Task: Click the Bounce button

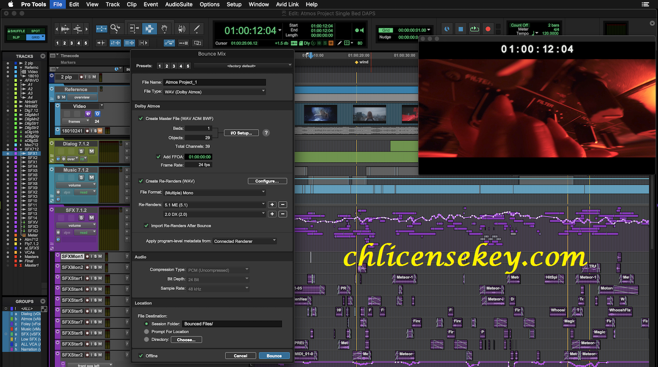Action: pyautogui.click(x=274, y=356)
